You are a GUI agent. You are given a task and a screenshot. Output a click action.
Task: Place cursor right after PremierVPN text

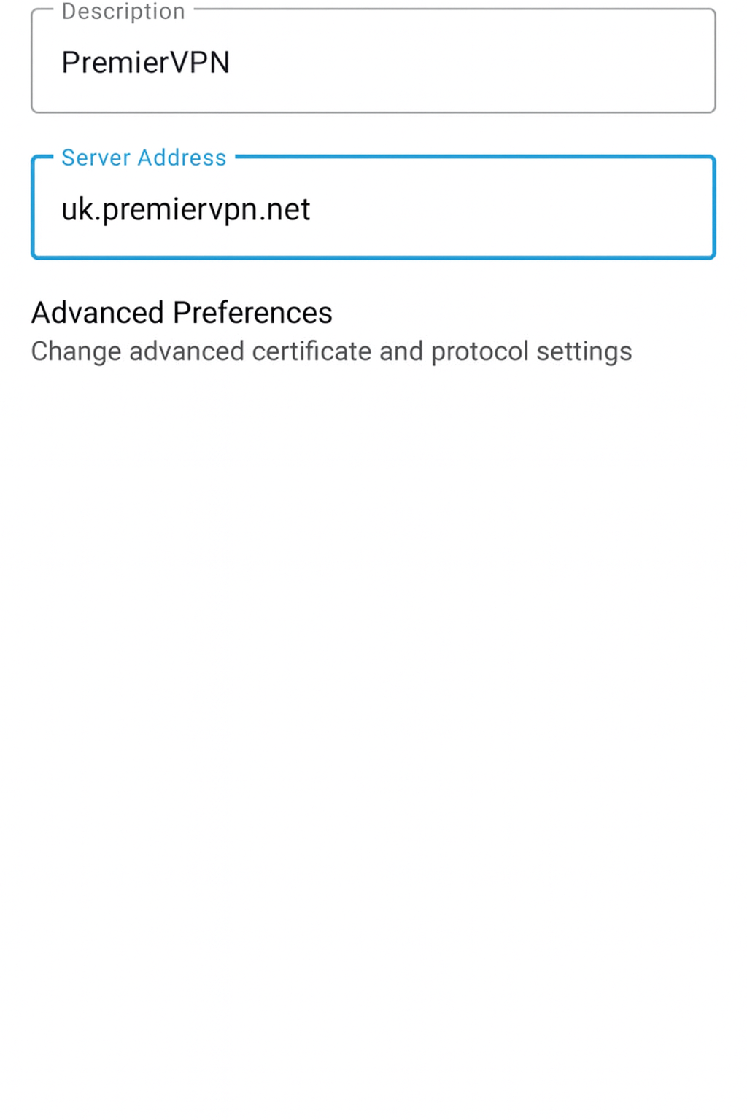tap(232, 63)
